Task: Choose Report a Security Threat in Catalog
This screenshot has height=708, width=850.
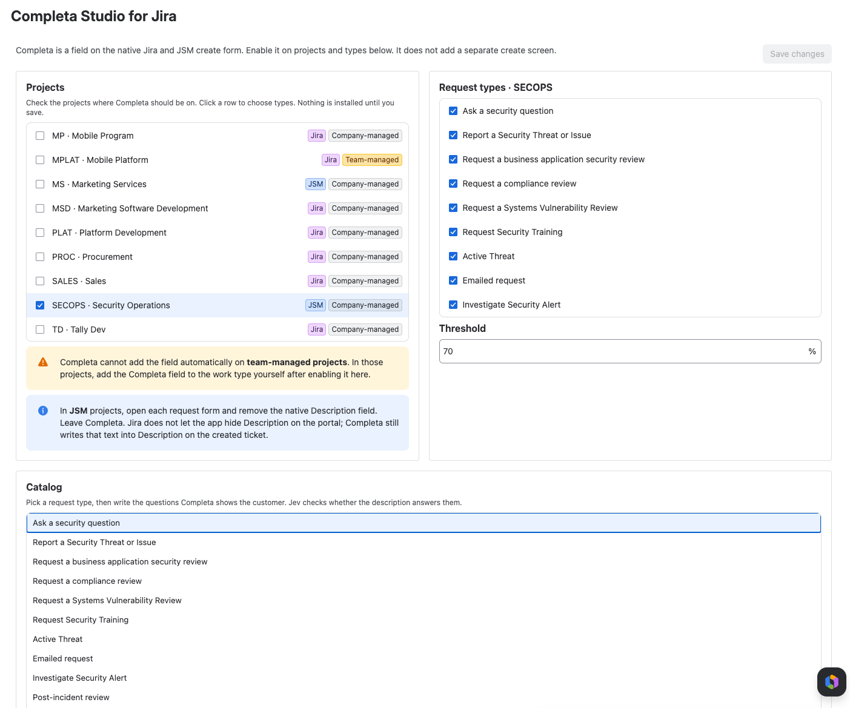Action: coord(423,542)
